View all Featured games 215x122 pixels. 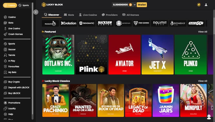pos(203,32)
